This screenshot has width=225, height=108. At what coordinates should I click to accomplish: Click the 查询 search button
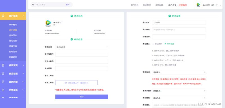tap(67, 5)
